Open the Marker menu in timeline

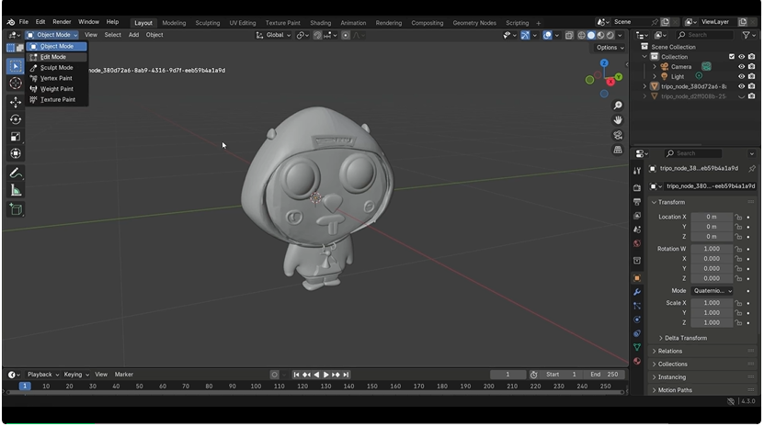click(124, 375)
